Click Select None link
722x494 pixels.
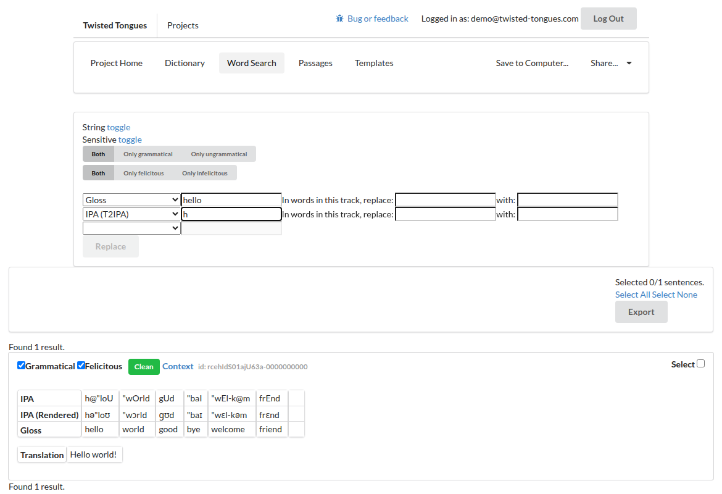[674, 295]
